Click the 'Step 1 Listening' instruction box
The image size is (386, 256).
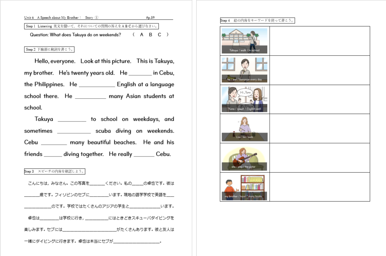91,26
